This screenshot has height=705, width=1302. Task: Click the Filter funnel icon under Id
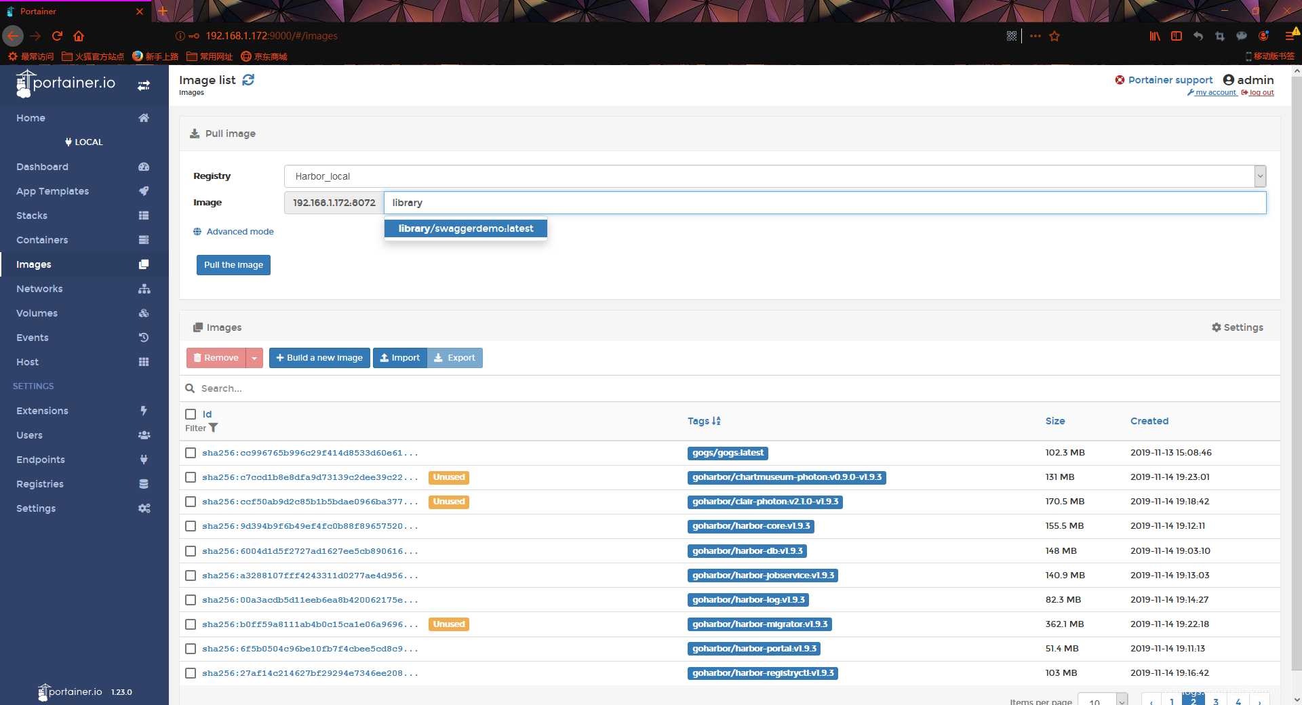coord(213,428)
